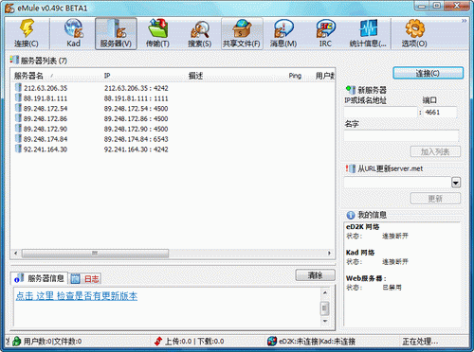Click the large 连接(C) button on the right
This screenshot has width=474, height=352.
point(428,73)
